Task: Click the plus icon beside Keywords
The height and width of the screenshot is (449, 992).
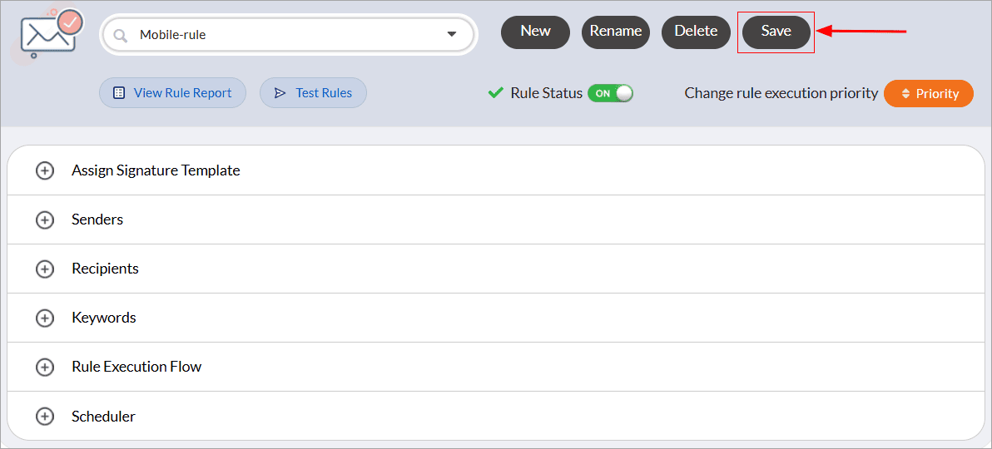Action: click(45, 318)
